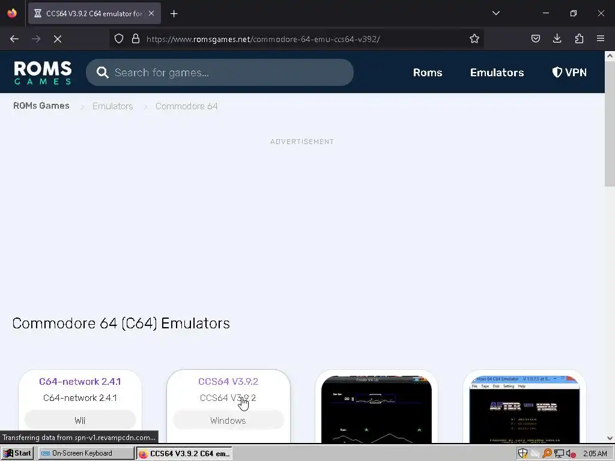Open the tracking protection shield icon
Viewport: 615px width, 461px height.
pos(119,38)
